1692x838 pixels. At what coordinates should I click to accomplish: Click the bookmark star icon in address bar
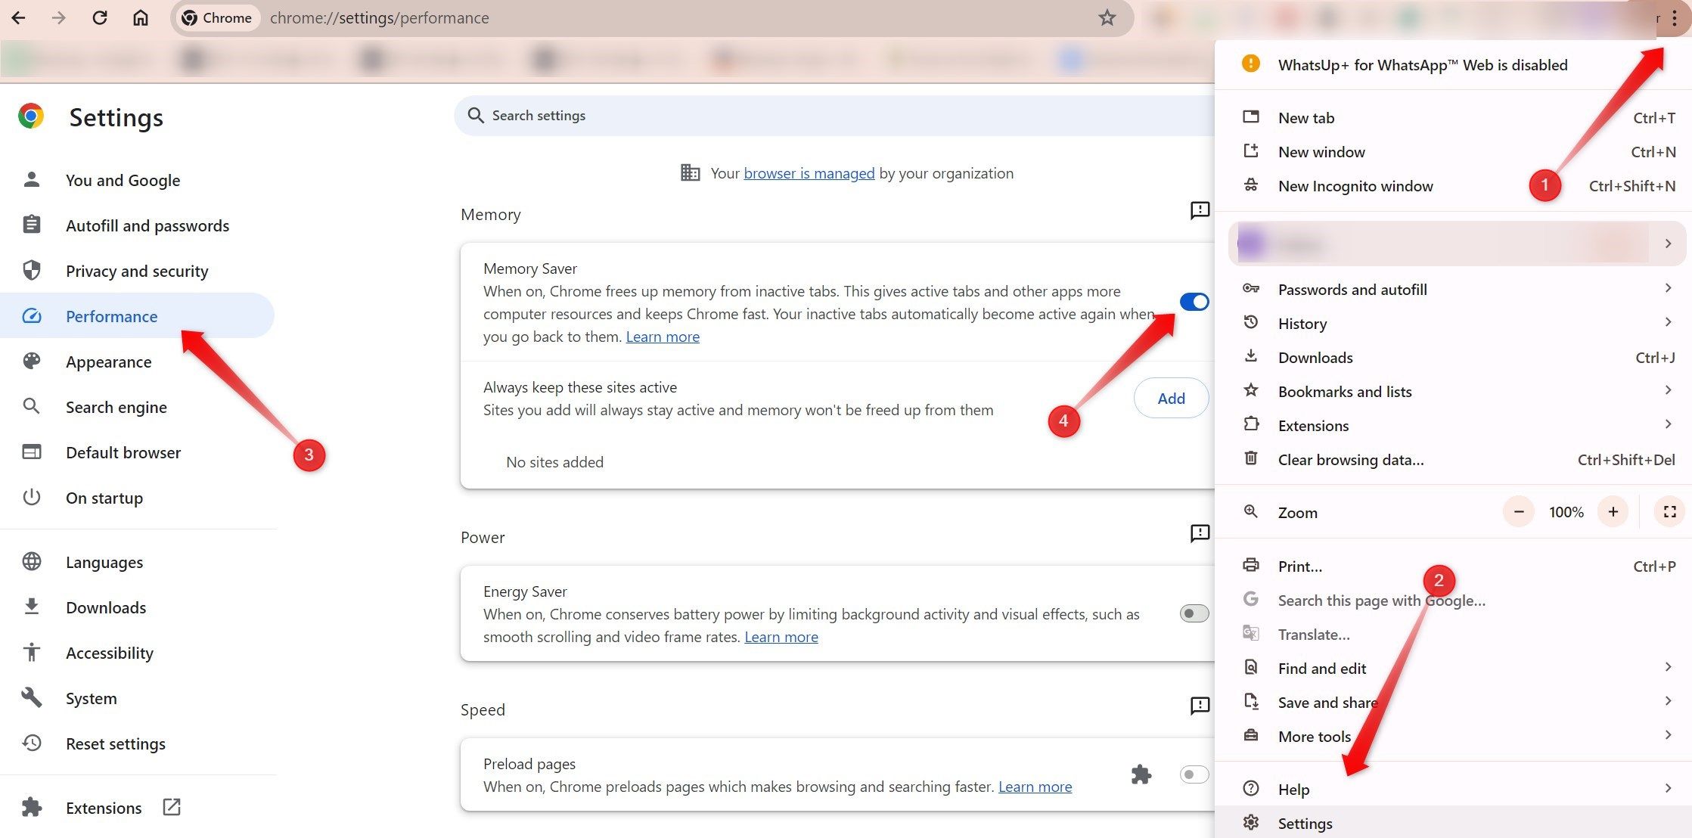[1107, 17]
